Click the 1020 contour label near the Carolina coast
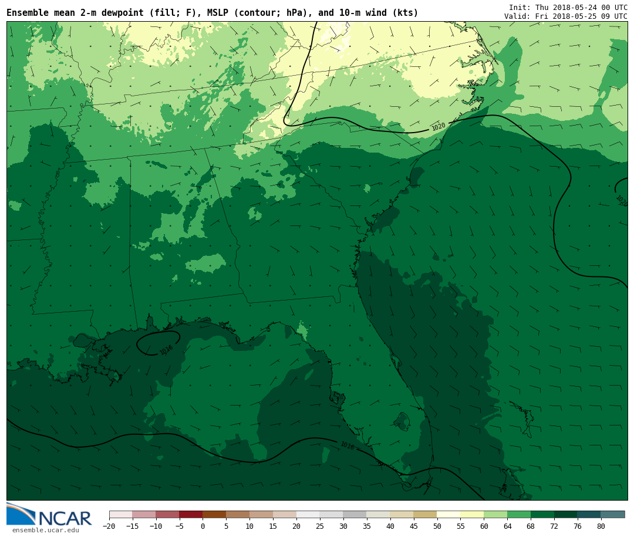634x537 pixels. (439, 127)
